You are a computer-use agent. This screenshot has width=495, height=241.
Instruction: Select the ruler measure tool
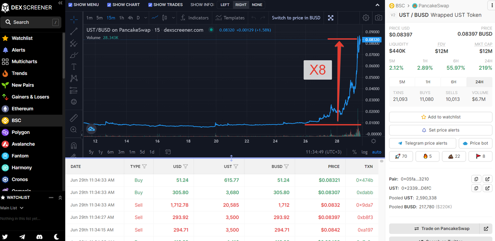[x=74, y=118]
